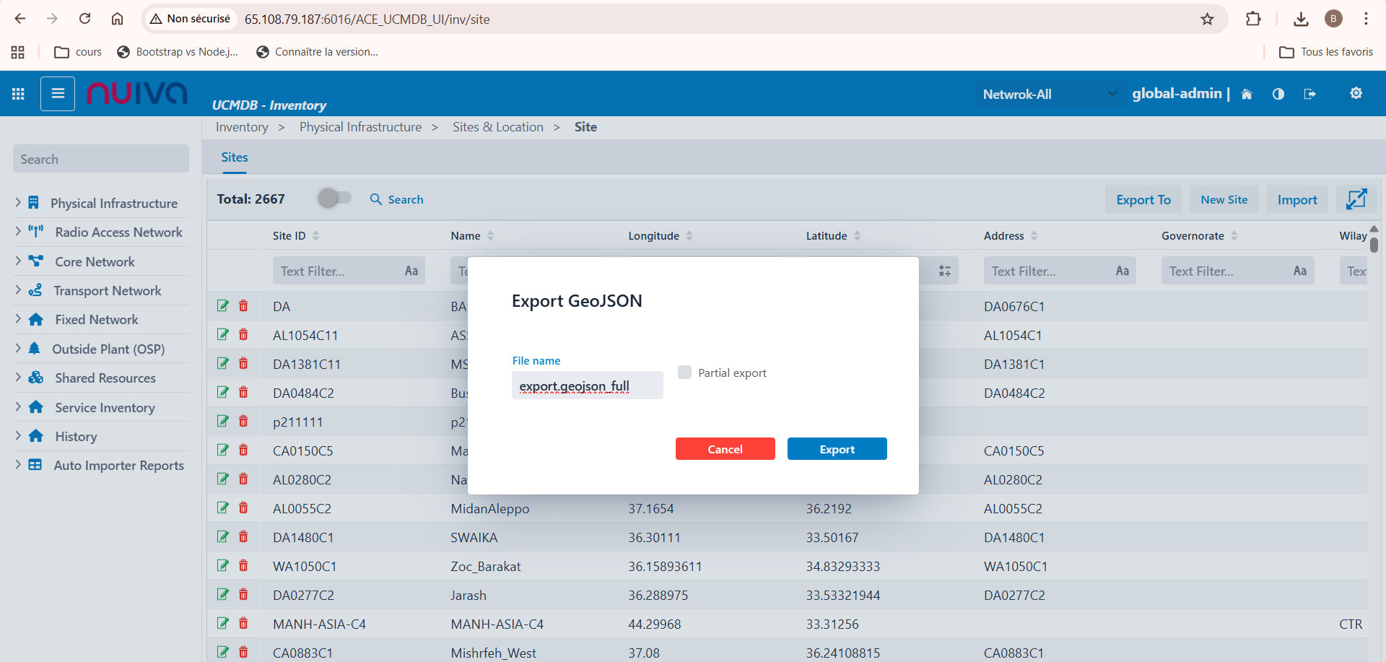
Task: Click the hamburger menu icon
Action: coord(58,94)
